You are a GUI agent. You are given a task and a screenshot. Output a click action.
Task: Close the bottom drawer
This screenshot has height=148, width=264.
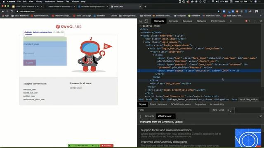click(261, 116)
